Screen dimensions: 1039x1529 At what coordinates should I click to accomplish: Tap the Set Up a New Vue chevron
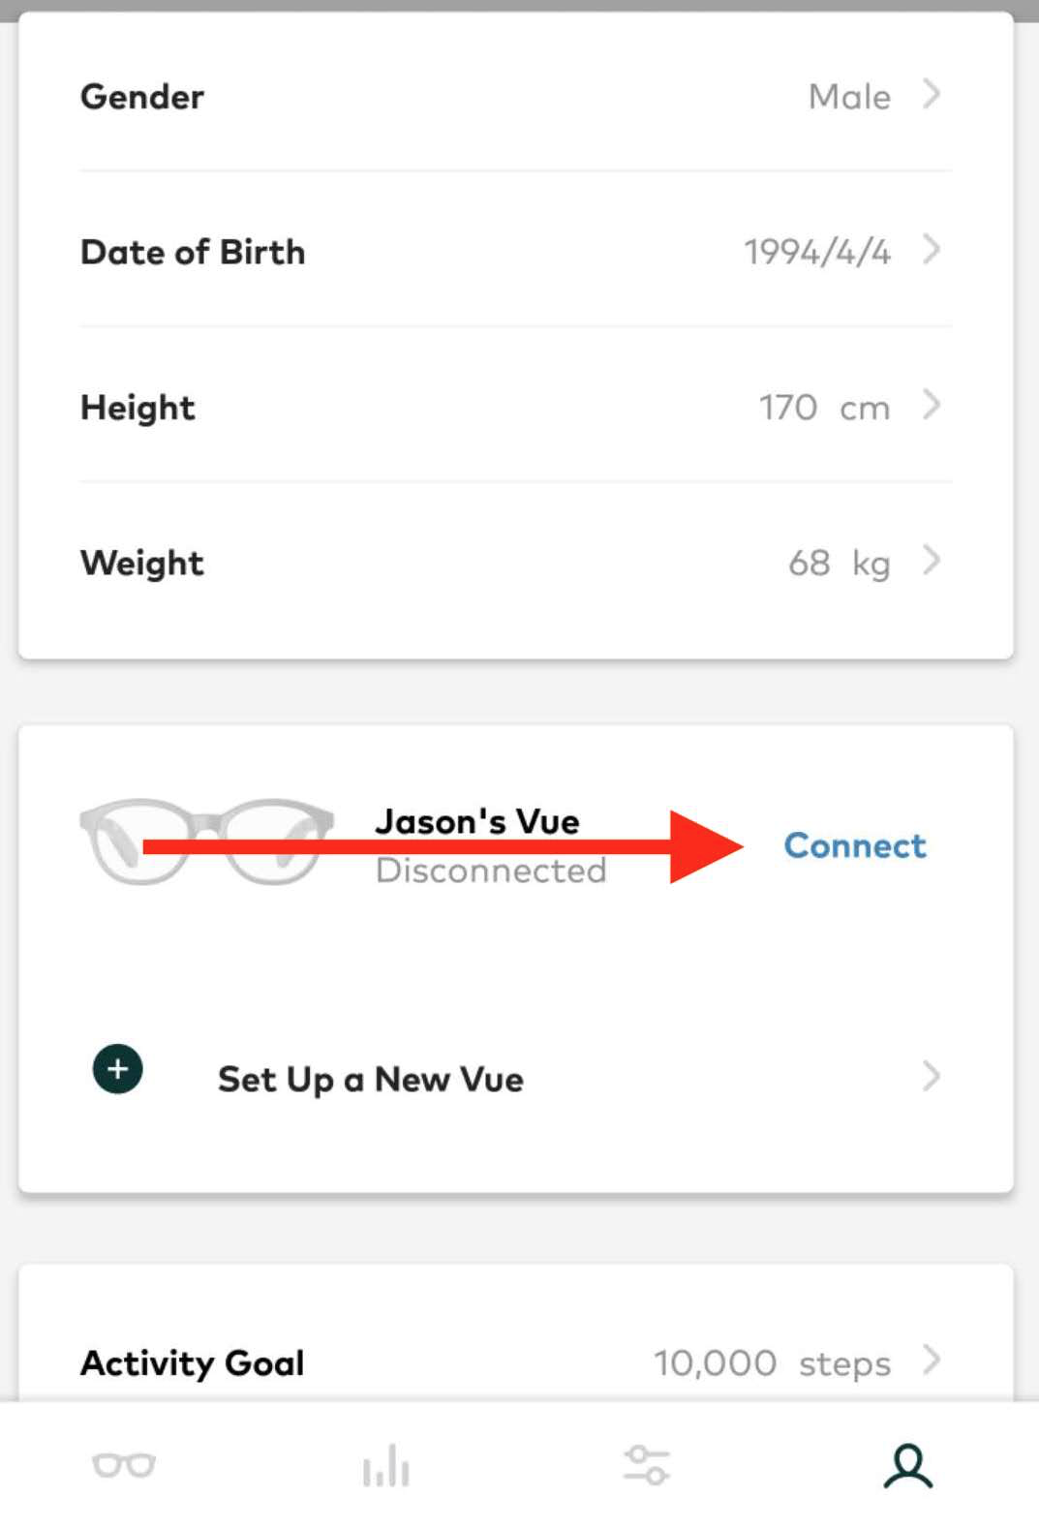coord(932,1076)
